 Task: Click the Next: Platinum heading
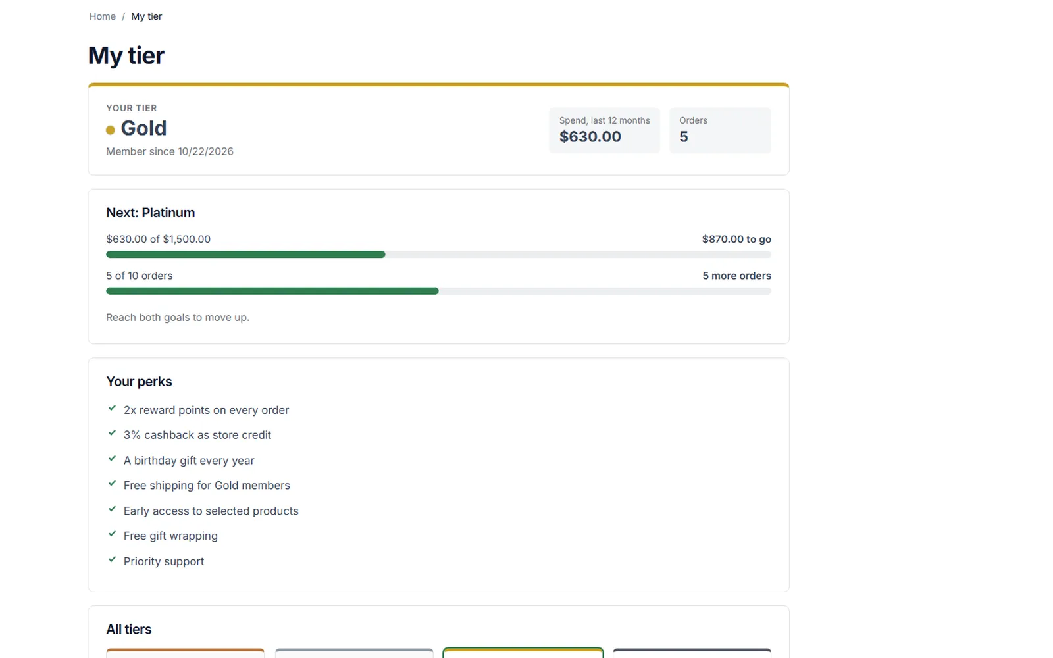point(151,213)
